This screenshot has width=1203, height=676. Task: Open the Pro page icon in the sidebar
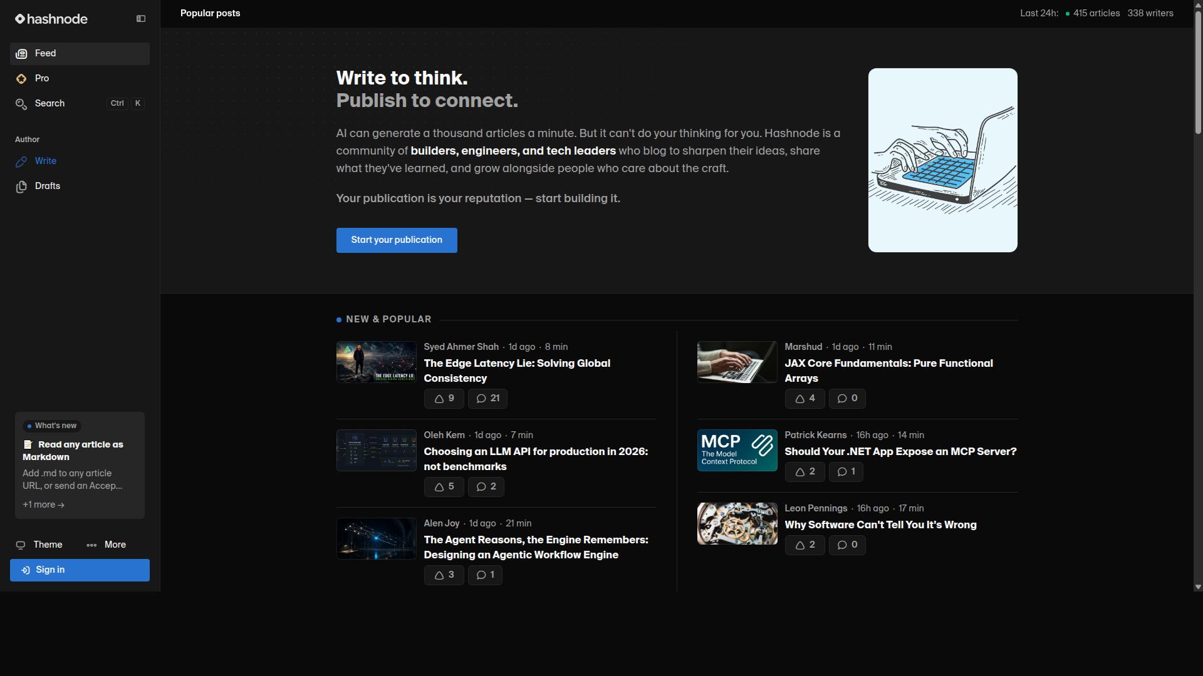click(x=21, y=79)
